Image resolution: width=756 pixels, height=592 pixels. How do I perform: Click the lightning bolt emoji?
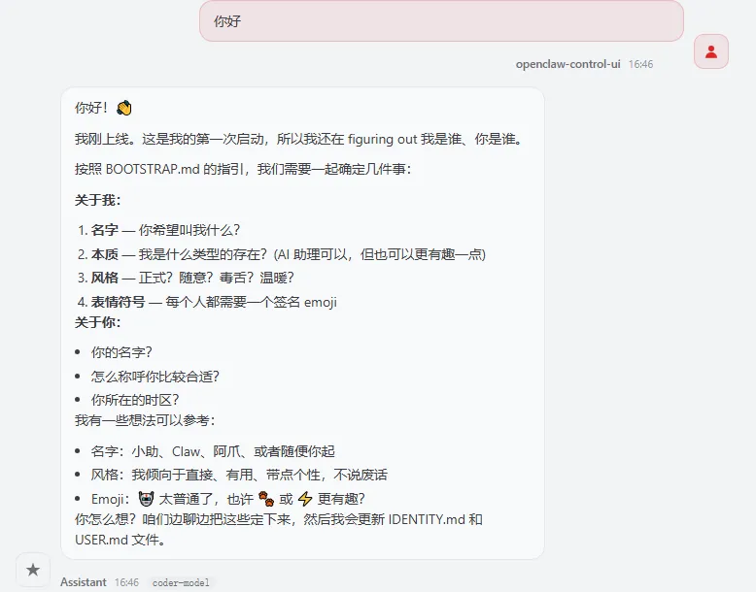click(305, 499)
